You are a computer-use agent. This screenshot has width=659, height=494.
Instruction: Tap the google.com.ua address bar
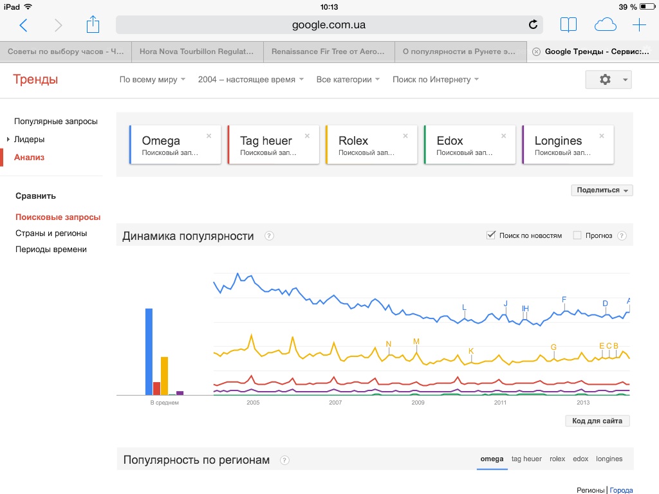pyautogui.click(x=329, y=25)
